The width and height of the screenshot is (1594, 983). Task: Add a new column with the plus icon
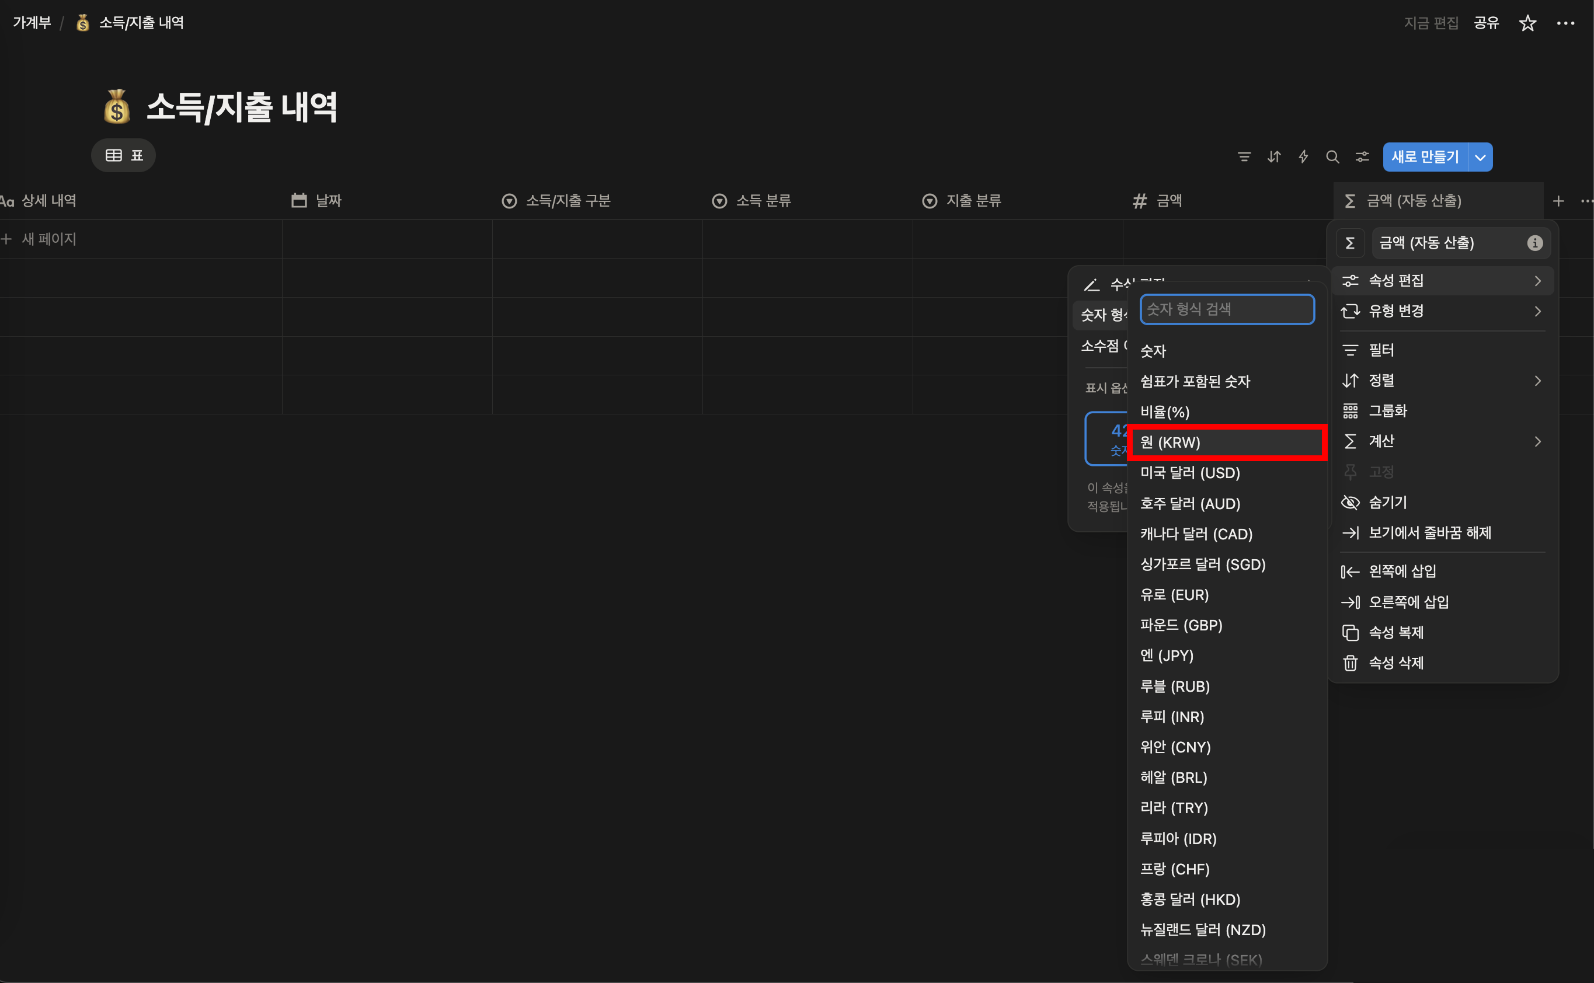[1558, 201]
